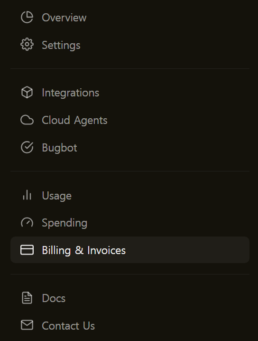The height and width of the screenshot is (341, 258).
Task: Open the Docs link
Action: (130, 298)
